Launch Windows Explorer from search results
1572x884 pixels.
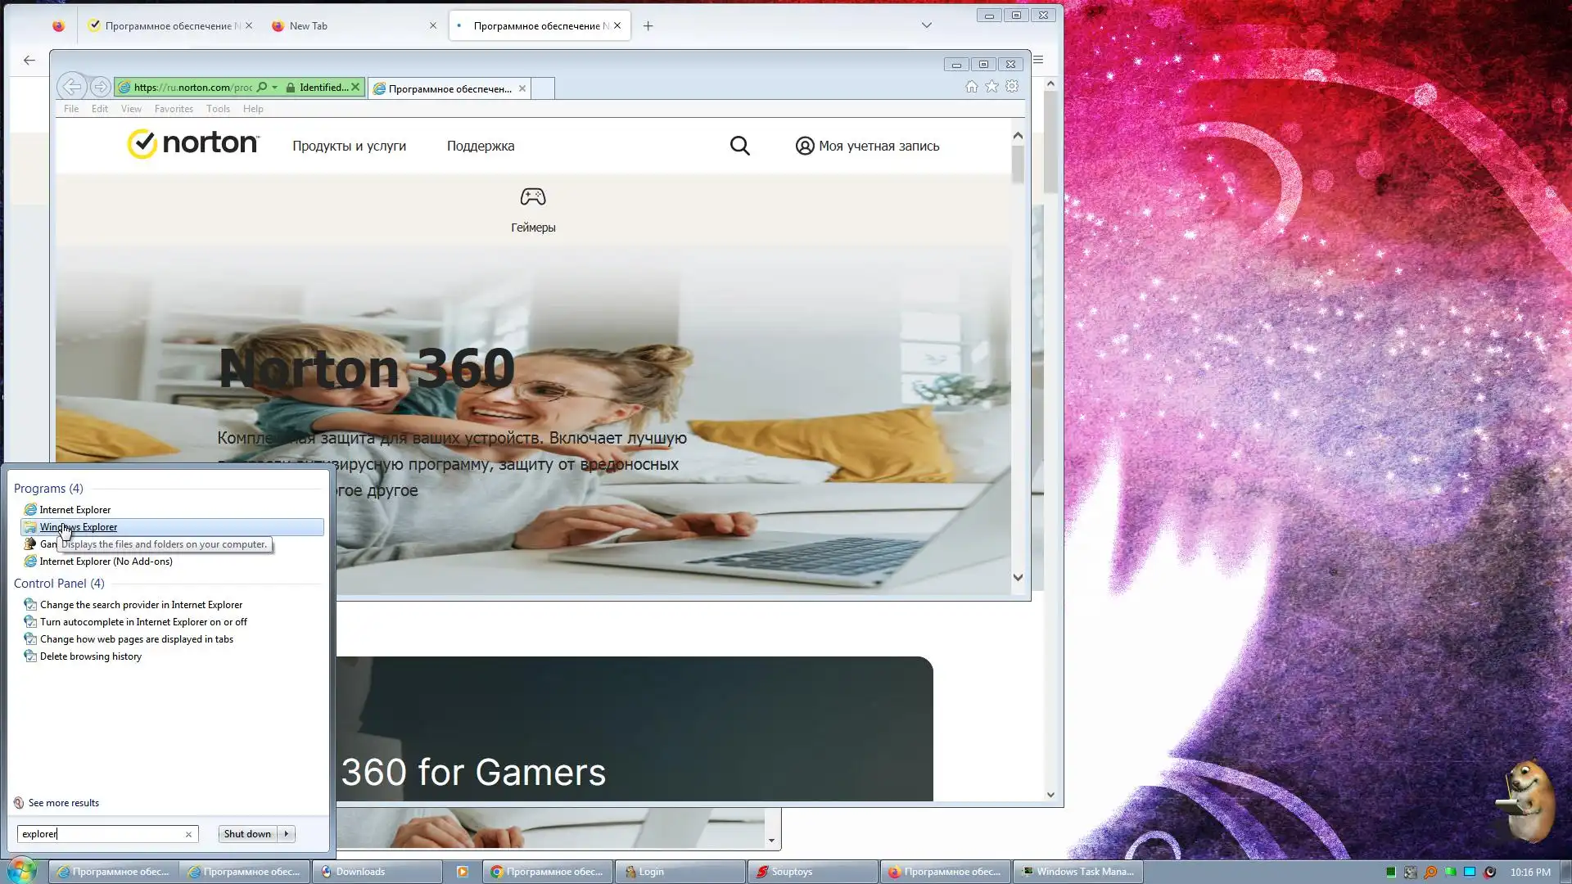click(79, 527)
